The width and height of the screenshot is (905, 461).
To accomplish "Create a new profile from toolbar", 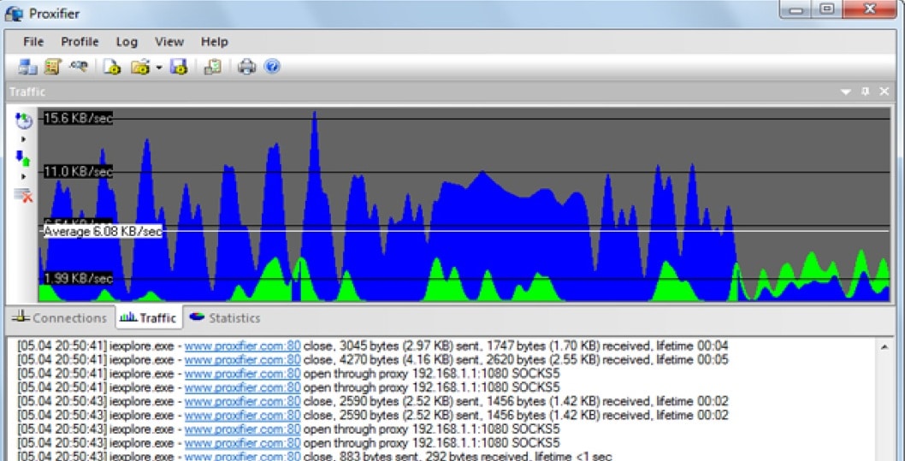I will click(x=111, y=67).
